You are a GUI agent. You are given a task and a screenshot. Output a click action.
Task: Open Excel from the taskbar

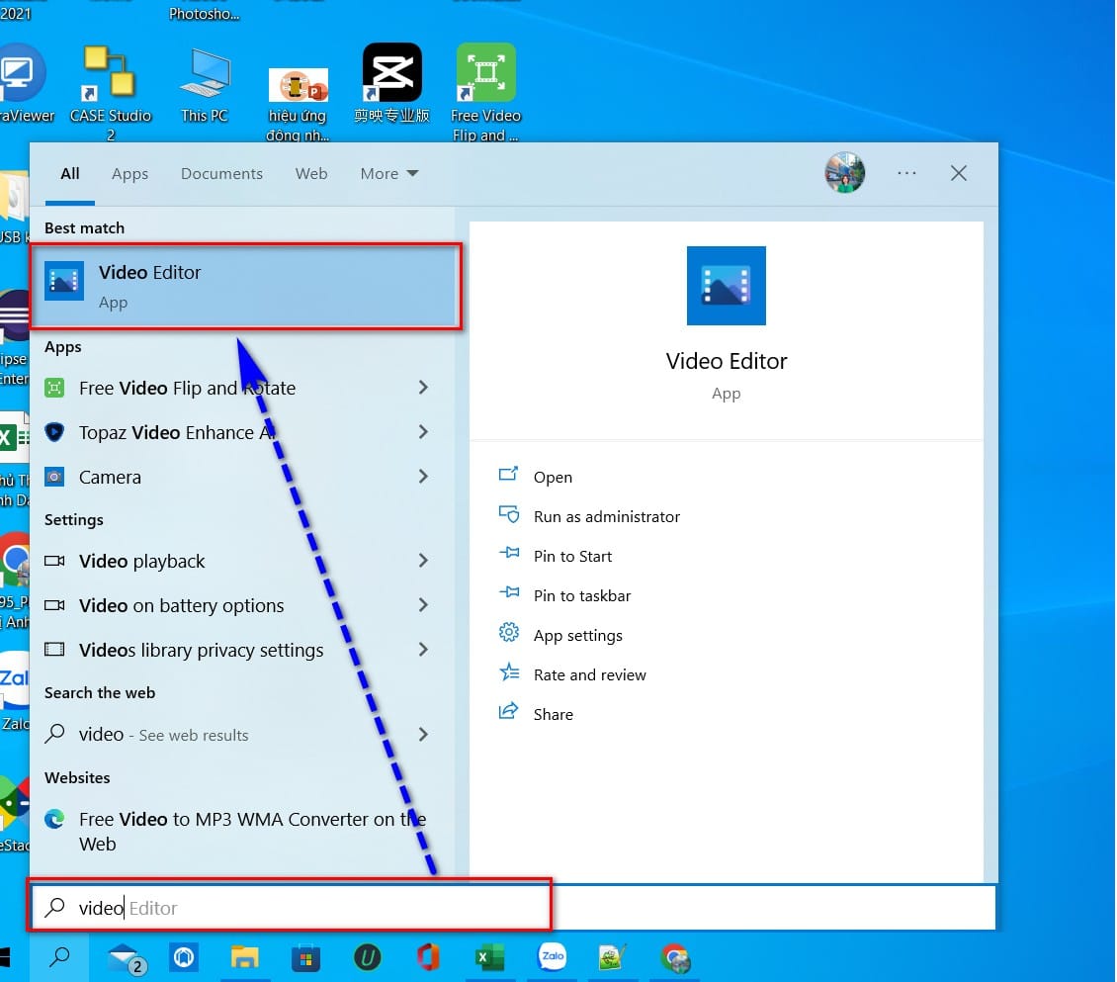click(x=490, y=957)
